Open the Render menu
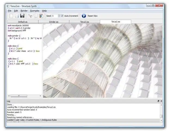Screen dimensions: 169x131 [24, 11]
